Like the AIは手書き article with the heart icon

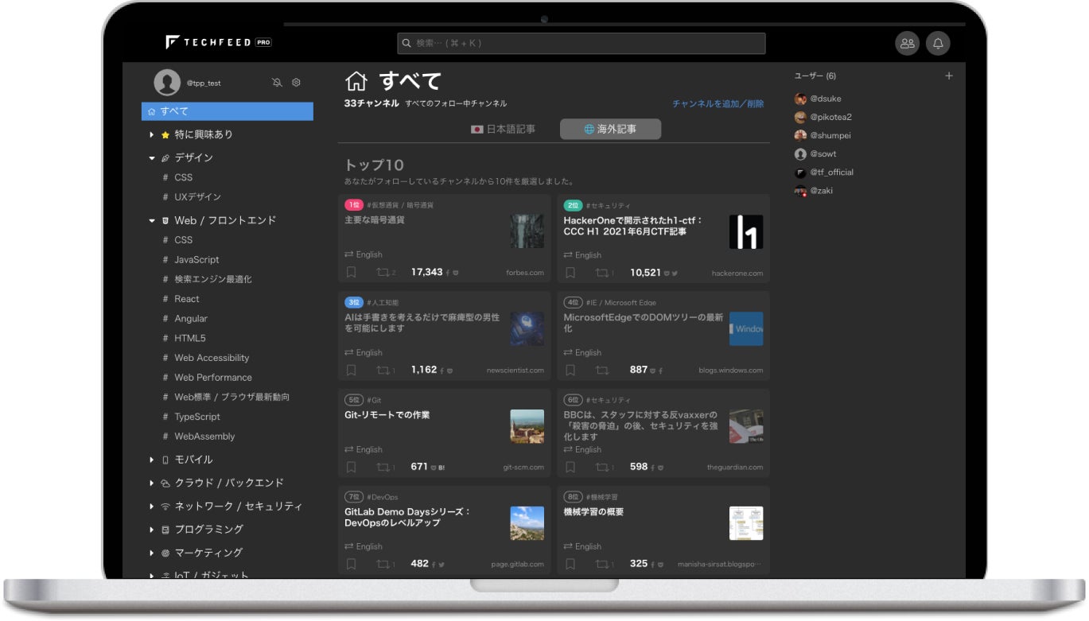[450, 369]
